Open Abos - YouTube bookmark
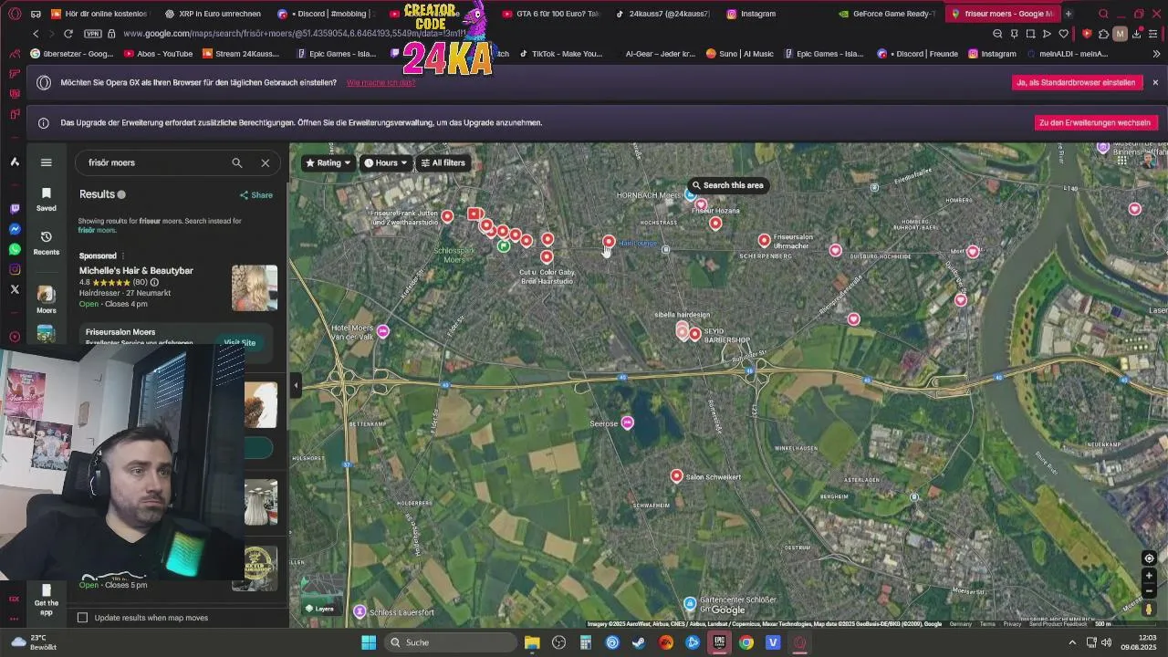The height and width of the screenshot is (657, 1168). [x=157, y=54]
